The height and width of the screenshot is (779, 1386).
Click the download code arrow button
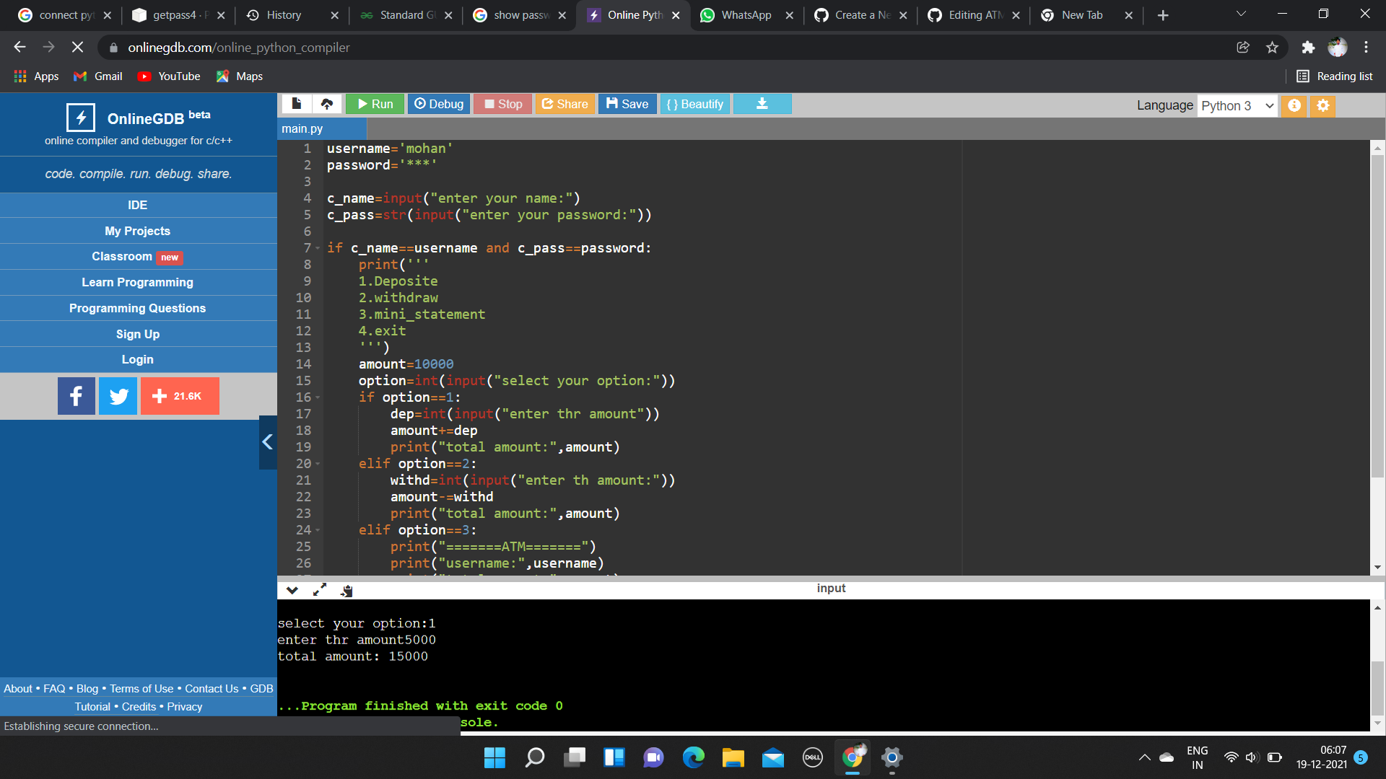pyautogui.click(x=762, y=104)
